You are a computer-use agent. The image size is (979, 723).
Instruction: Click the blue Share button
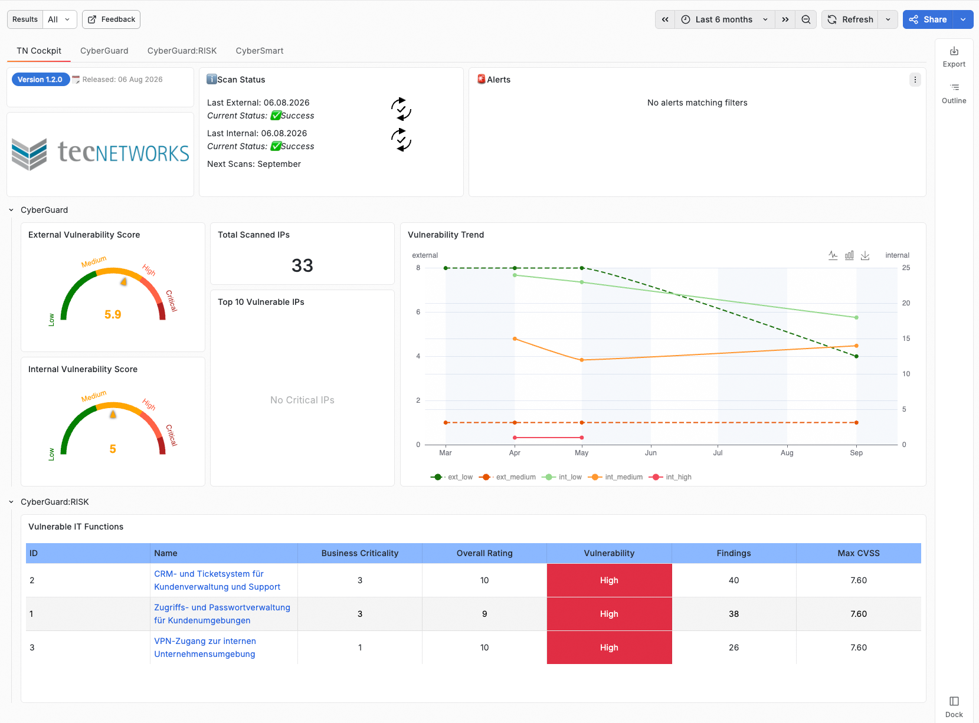pos(928,19)
